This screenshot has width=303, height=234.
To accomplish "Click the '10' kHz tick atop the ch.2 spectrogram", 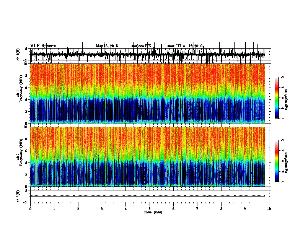I will tap(26, 127).
